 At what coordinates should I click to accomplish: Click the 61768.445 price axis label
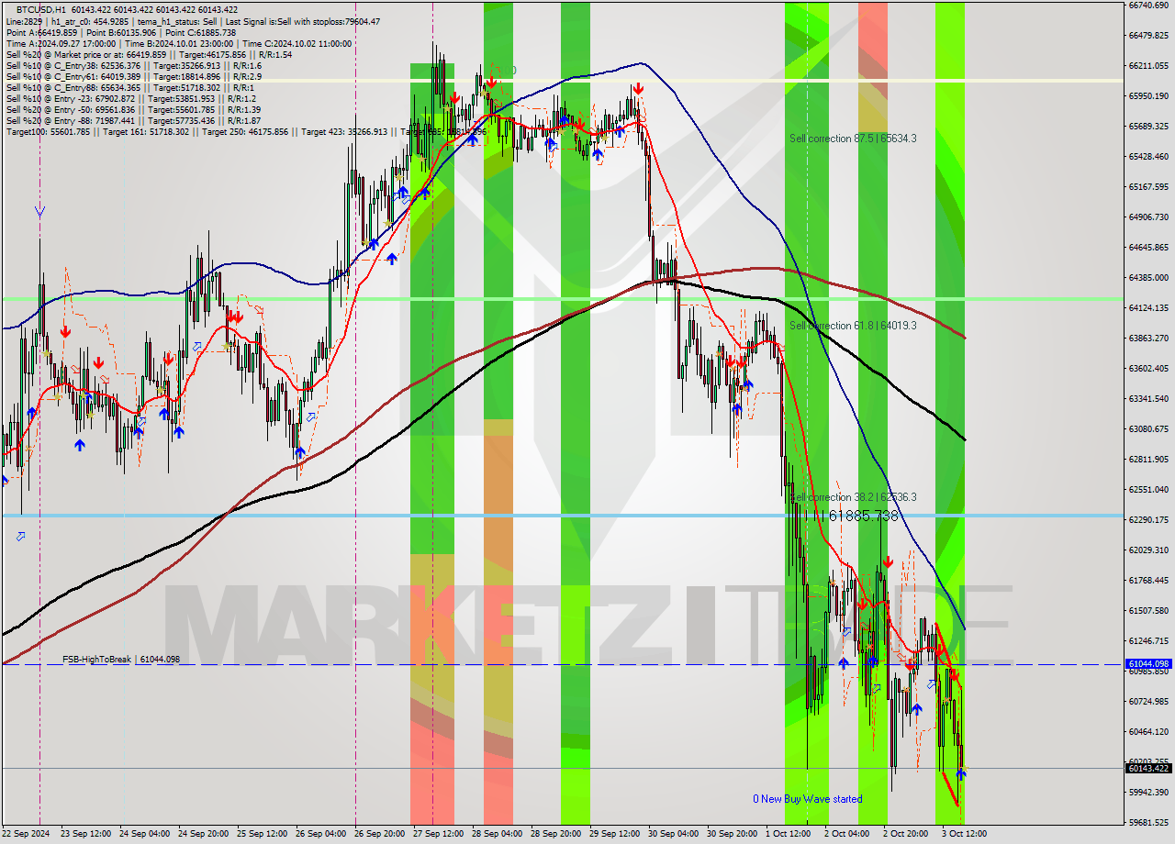coord(1148,580)
